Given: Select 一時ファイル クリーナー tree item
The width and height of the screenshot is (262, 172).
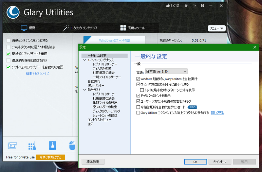Looking at the screenshot, I should pyautogui.click(x=107, y=77).
